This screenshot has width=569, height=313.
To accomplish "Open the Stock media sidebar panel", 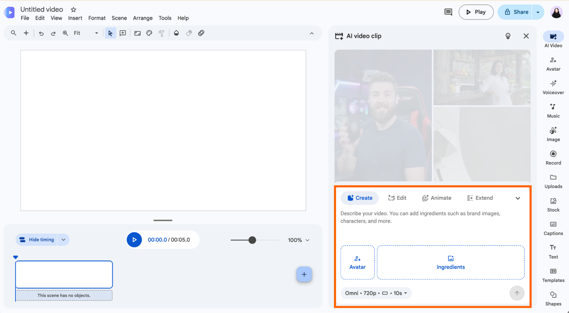I will pos(553,205).
